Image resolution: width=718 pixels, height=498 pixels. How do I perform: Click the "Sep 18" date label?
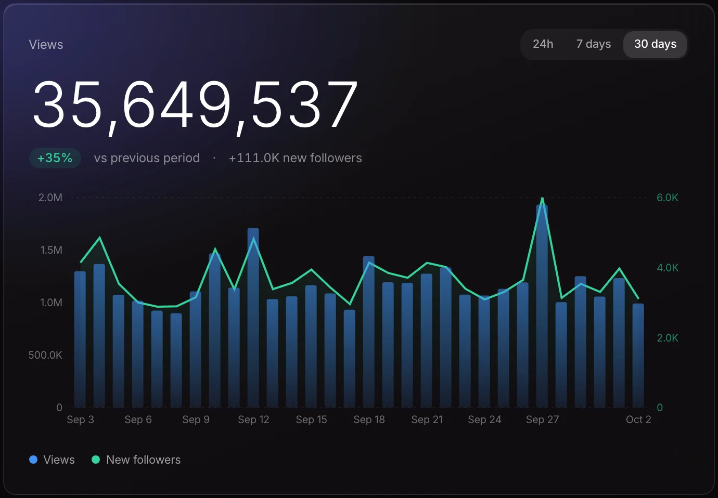(x=369, y=420)
